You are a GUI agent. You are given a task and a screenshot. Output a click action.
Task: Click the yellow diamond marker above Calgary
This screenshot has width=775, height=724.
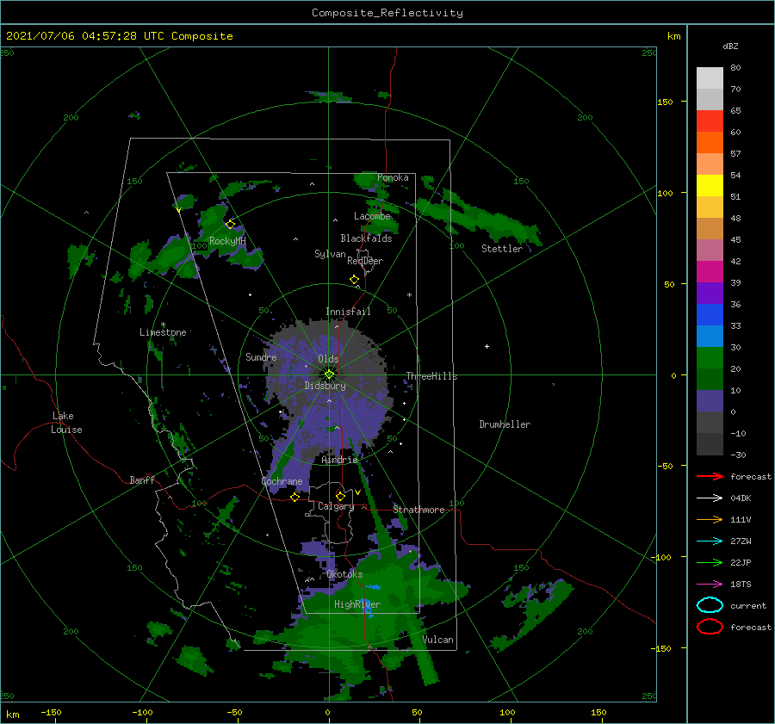(x=340, y=496)
